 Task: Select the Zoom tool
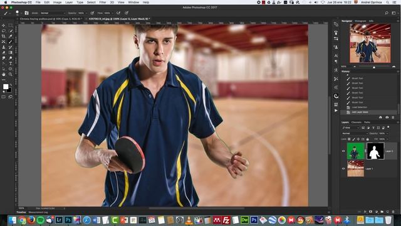pos(11,74)
